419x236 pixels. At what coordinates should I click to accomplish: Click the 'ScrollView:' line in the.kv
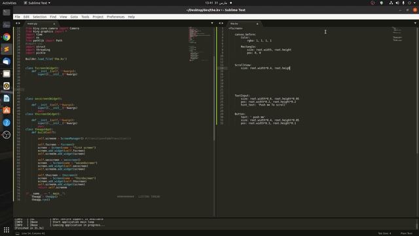tap(243, 65)
